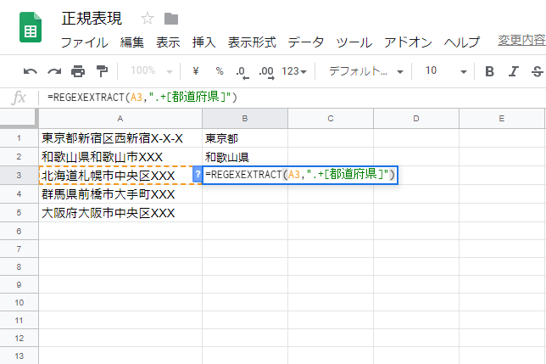Open the 表示形式 menu
The height and width of the screenshot is (364, 546).
click(252, 42)
